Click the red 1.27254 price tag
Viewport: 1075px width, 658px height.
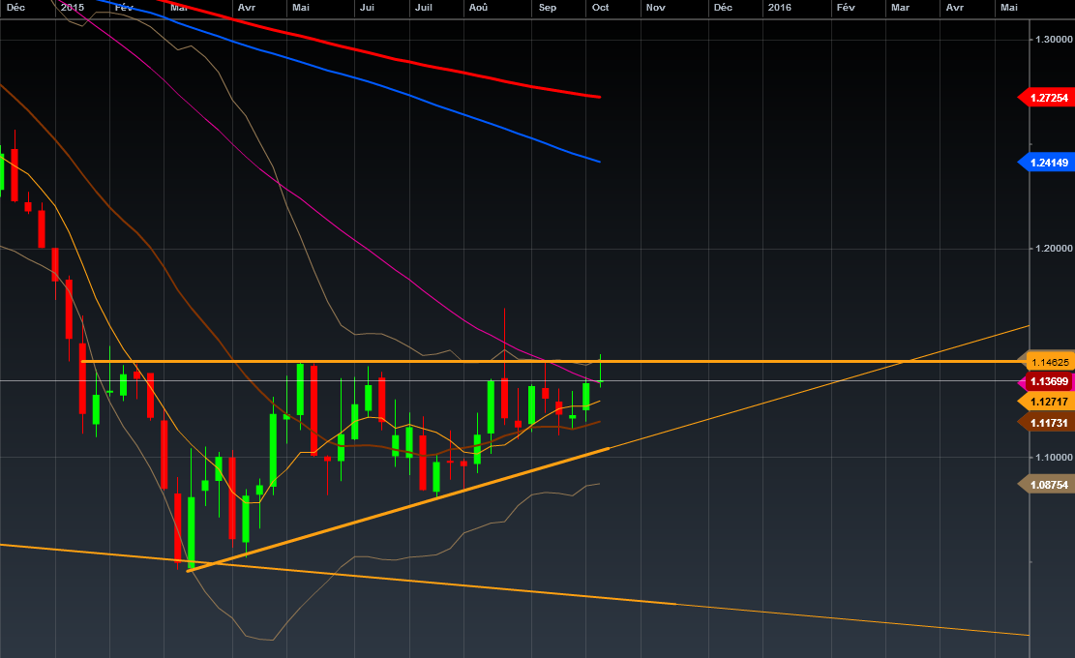pyautogui.click(x=1049, y=98)
